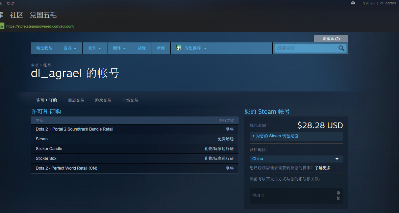Image resolution: width=399 pixels, height=213 pixels.
Task: Click the 许可和订购 section heading
Action: [46, 112]
